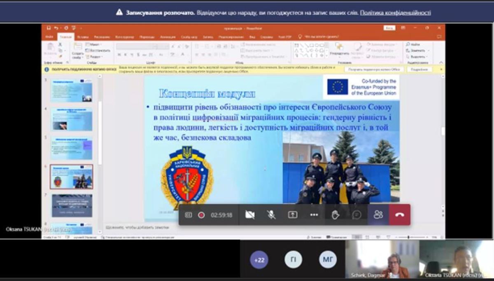Image resolution: width=494 pixels, height=281 pixels.
Task: Unmute microphone in Teams call bar
Action: click(x=271, y=215)
